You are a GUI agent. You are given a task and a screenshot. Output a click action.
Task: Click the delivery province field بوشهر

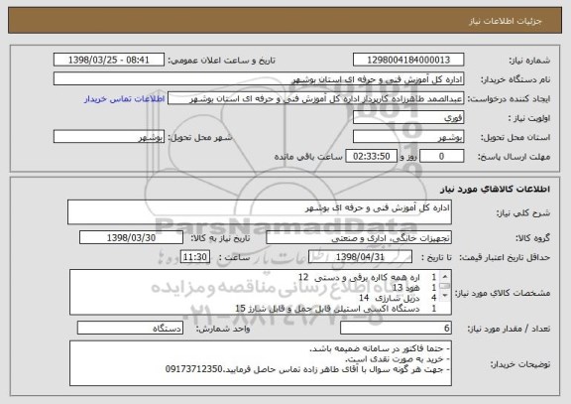click(408, 137)
